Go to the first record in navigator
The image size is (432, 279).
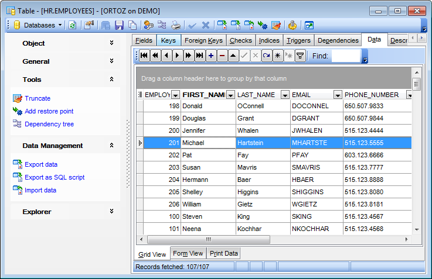[x=144, y=56]
